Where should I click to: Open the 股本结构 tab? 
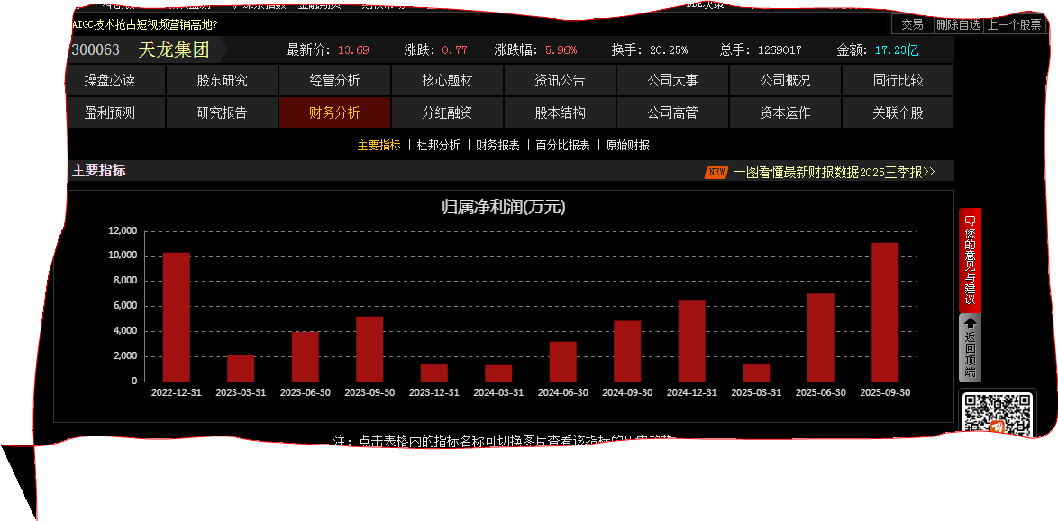click(560, 112)
